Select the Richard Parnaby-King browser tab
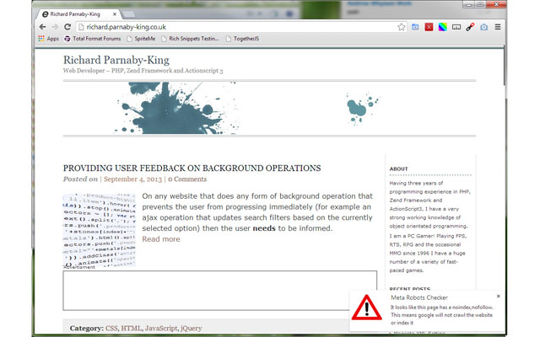The height and width of the screenshot is (337, 540). pos(76,14)
